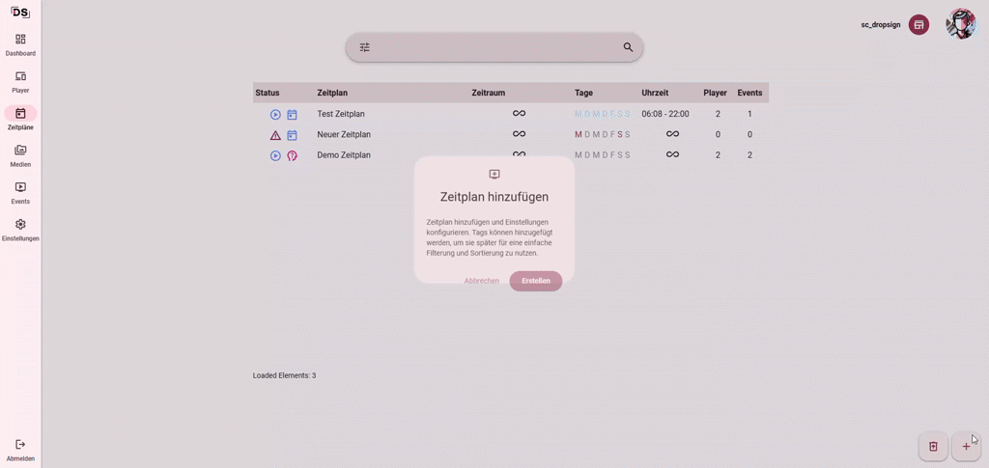Click Abbrechen to cancel dialog

click(x=481, y=281)
